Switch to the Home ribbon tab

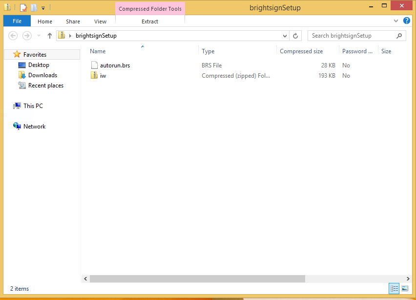[45, 21]
